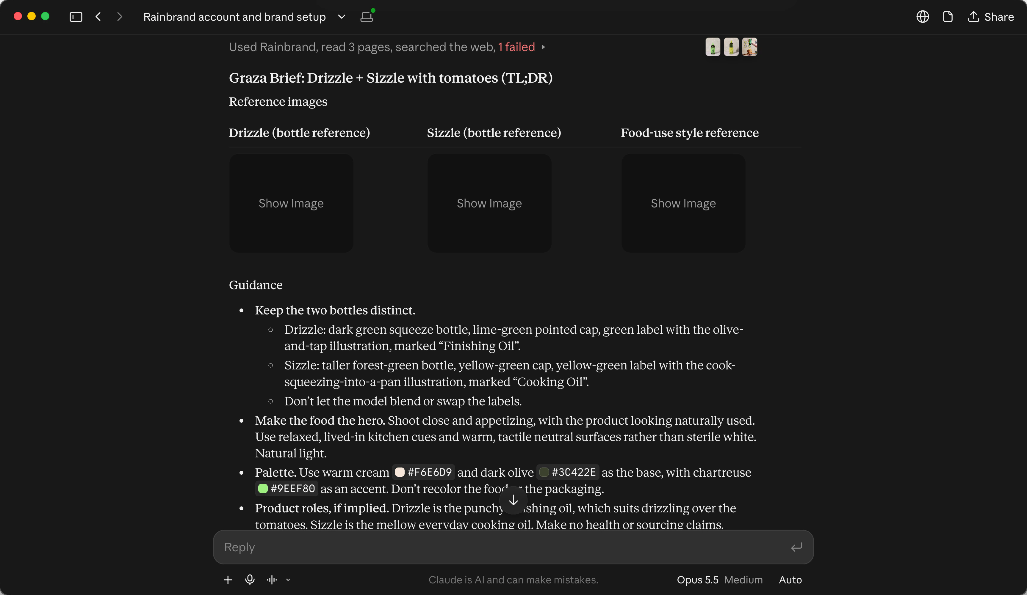This screenshot has height=595, width=1027.
Task: Toggle the sidebar panel icon
Action: coord(76,17)
